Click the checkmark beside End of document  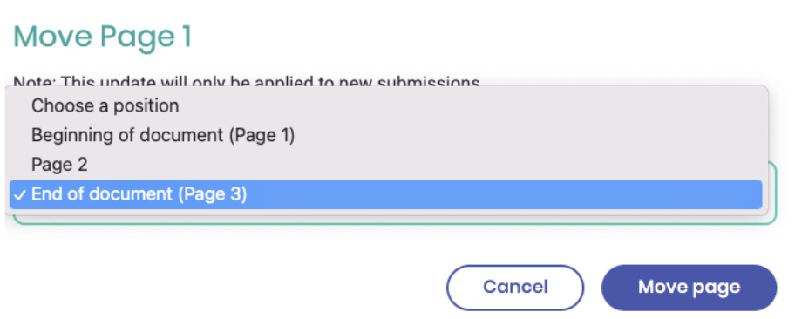pyautogui.click(x=20, y=195)
